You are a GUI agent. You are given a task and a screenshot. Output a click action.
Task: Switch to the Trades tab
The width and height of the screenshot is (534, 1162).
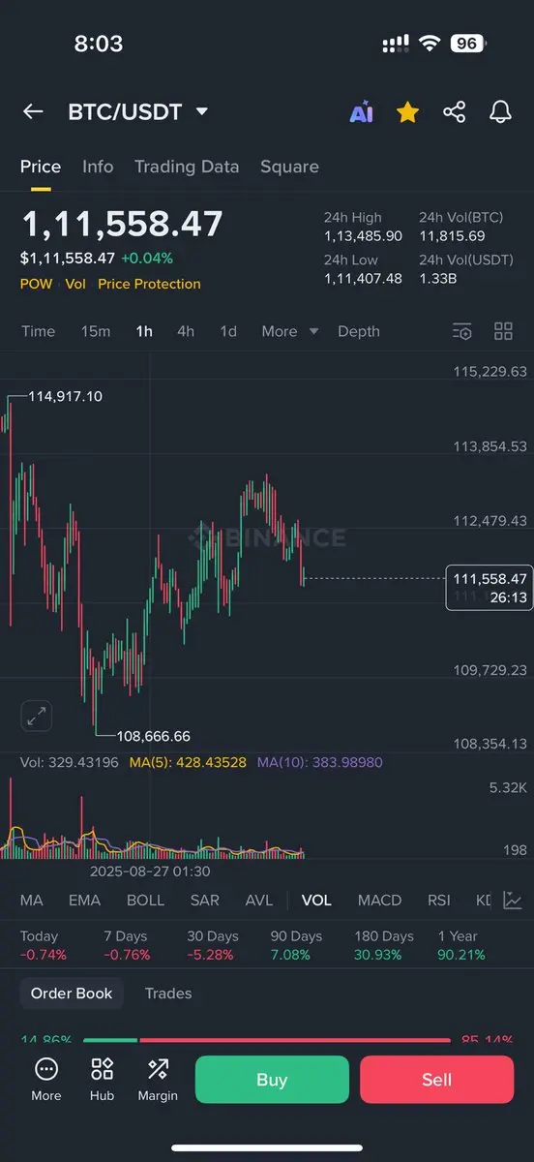(168, 994)
